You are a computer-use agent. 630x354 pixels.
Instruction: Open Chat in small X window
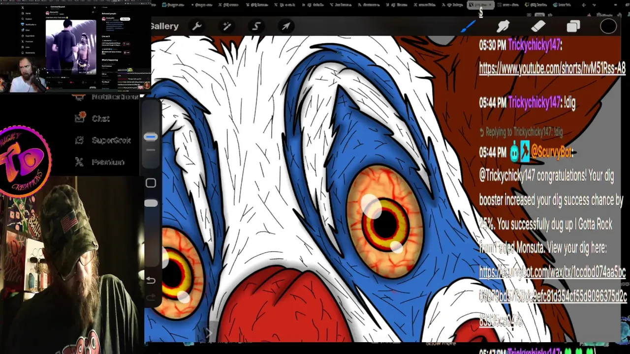point(26,30)
